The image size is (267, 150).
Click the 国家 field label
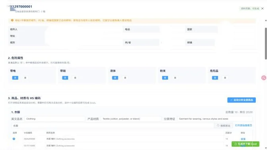click(190, 29)
